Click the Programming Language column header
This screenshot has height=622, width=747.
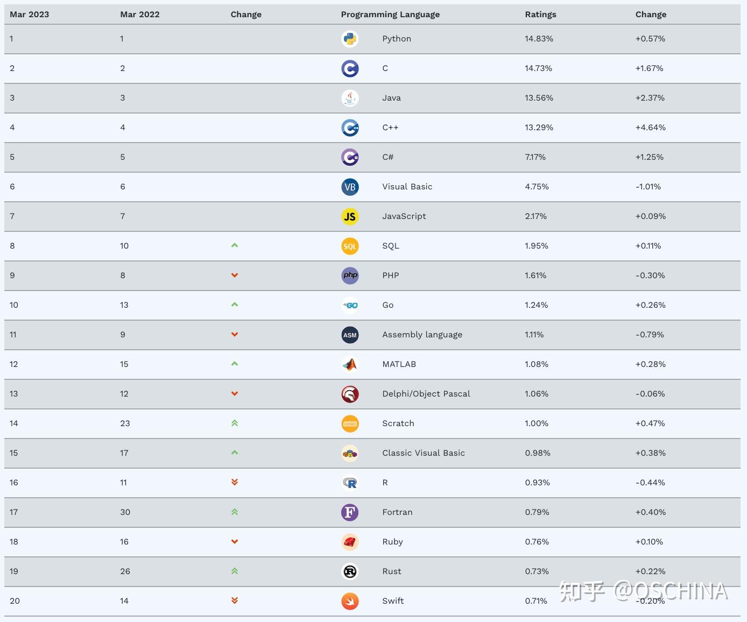click(x=390, y=15)
